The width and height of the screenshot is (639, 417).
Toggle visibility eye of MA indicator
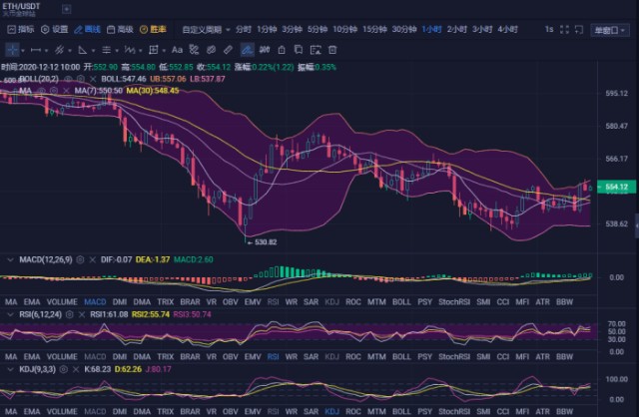coord(41,91)
